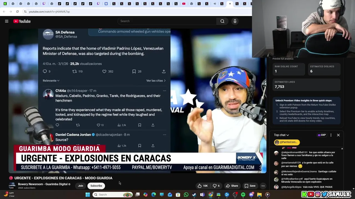Like the video showing 10K likes
355x199 pixels.
[202, 186]
